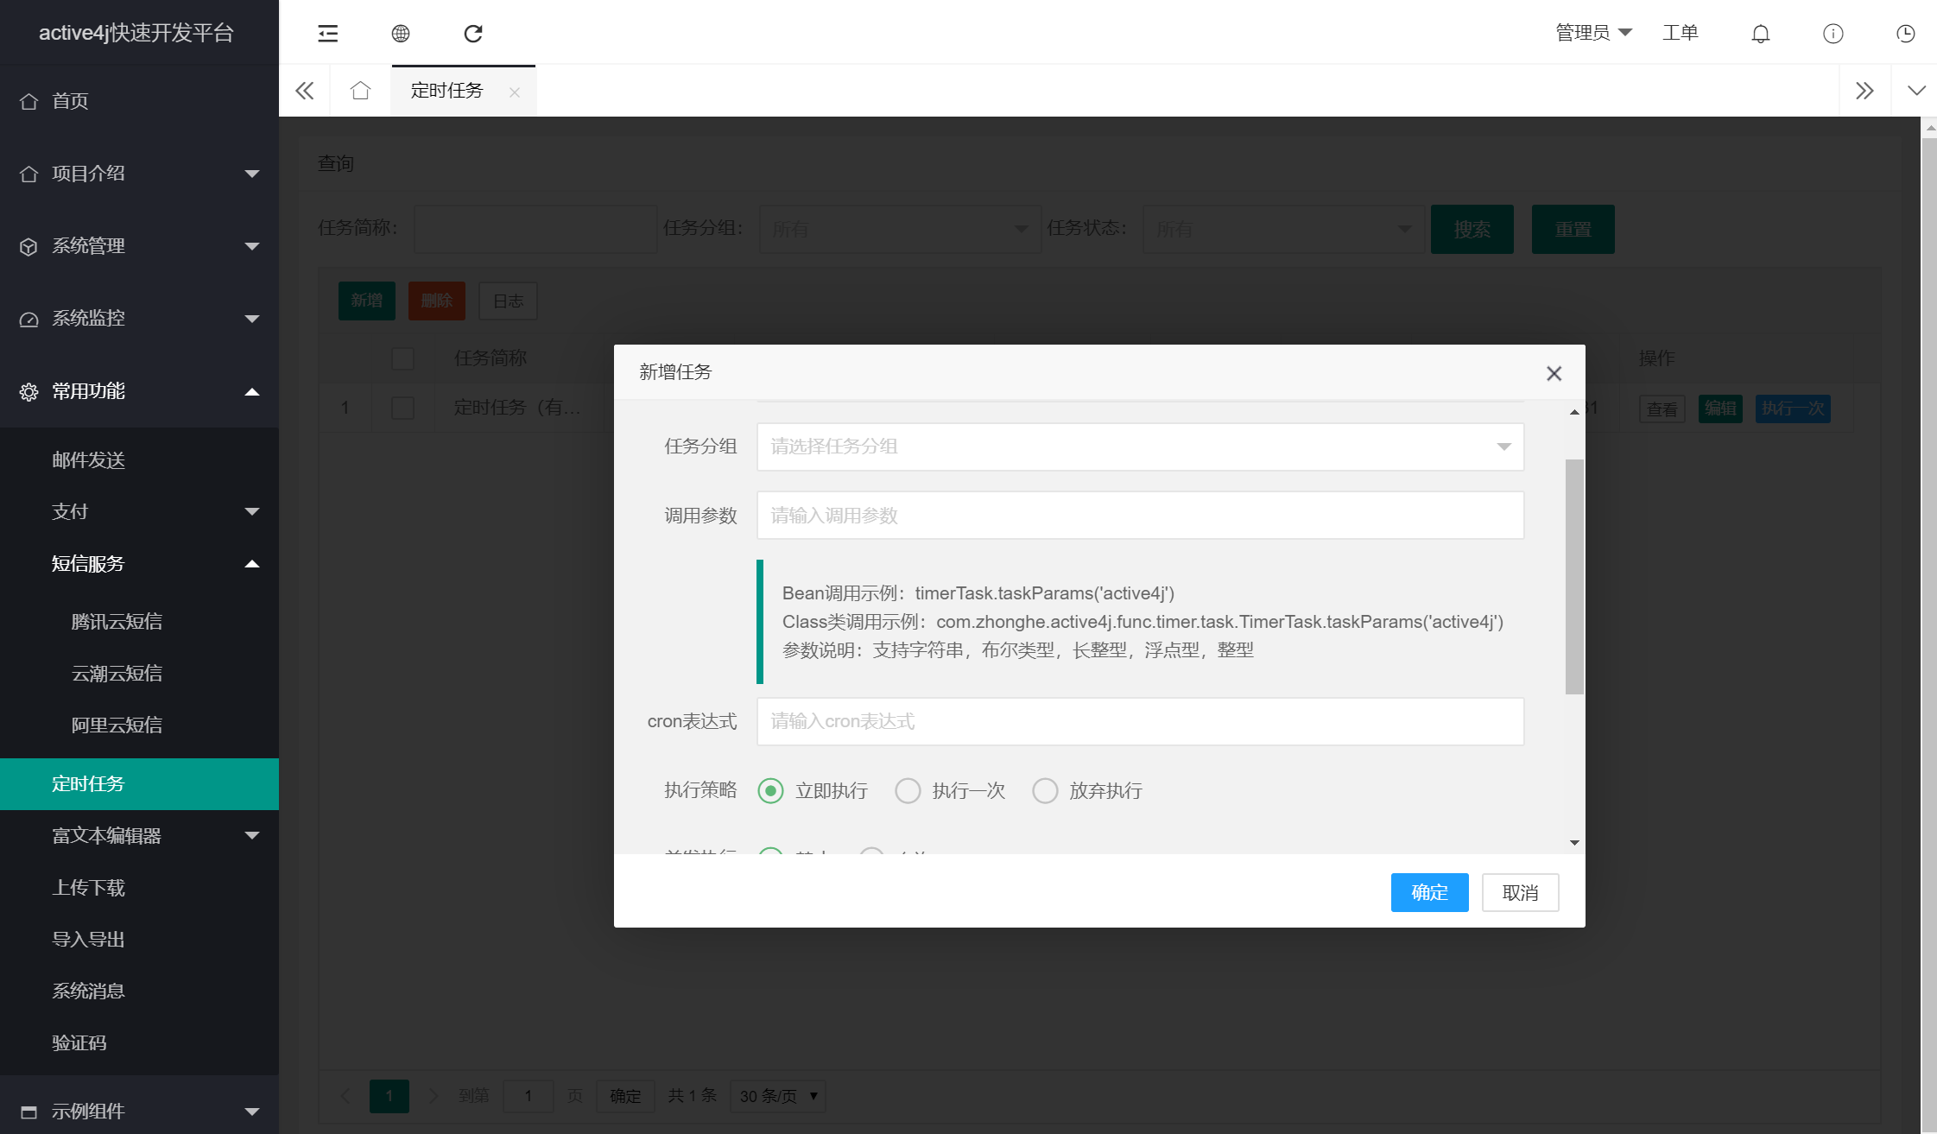Image resolution: width=1937 pixels, height=1134 pixels.
Task: Focus the 调用参数 input field
Action: click(1140, 516)
